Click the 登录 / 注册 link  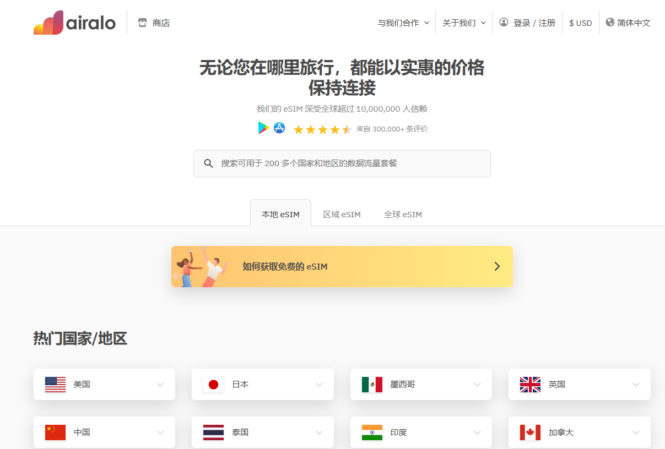pyautogui.click(x=534, y=23)
